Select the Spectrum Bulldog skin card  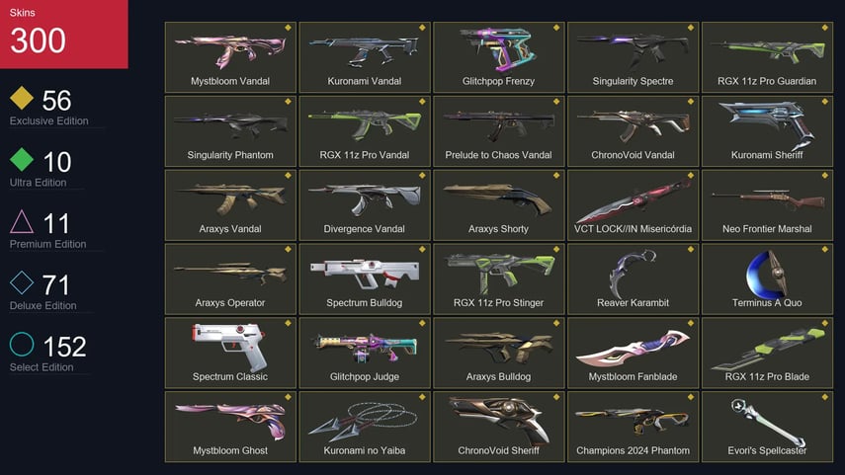[365, 278]
